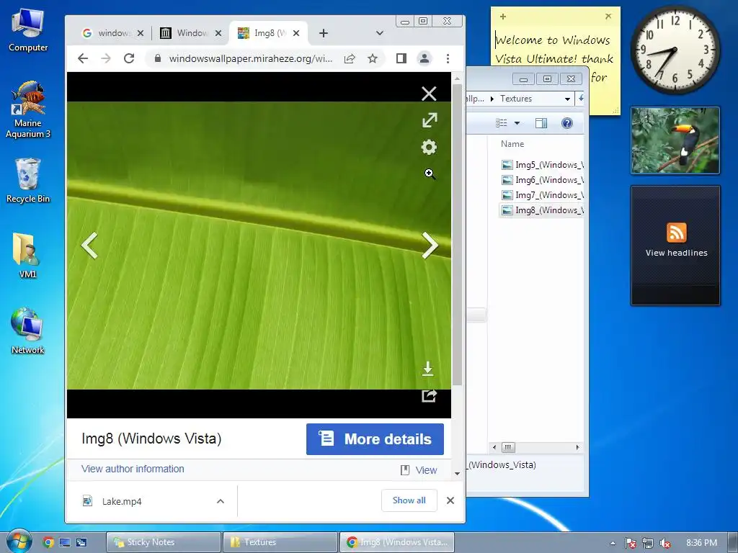Select Img6 file in Textures window

click(543, 179)
